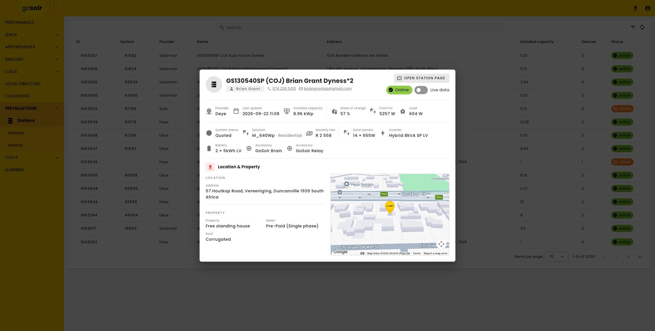This screenshot has height=331, width=655.
Task: Click the State of charge battery icon
Action: point(334,111)
